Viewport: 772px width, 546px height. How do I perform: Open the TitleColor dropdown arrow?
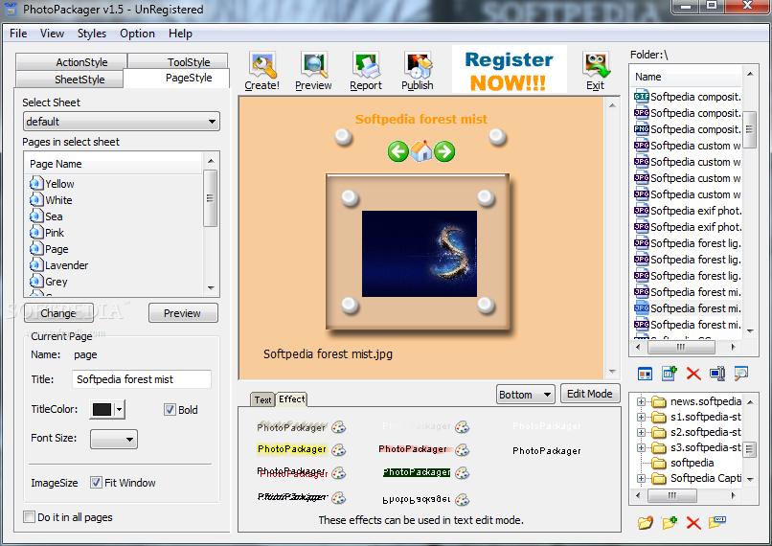pos(119,409)
